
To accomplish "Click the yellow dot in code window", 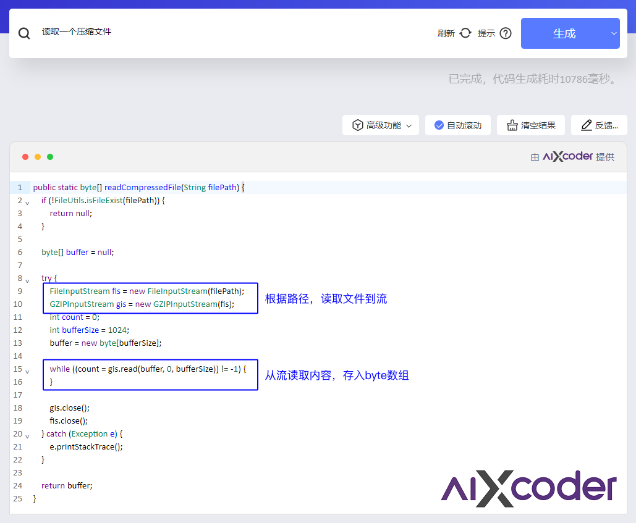I will point(38,157).
